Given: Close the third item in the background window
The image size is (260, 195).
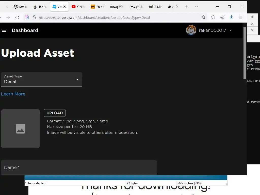Looking at the screenshot, I should pyautogui.click(x=252, y=30).
